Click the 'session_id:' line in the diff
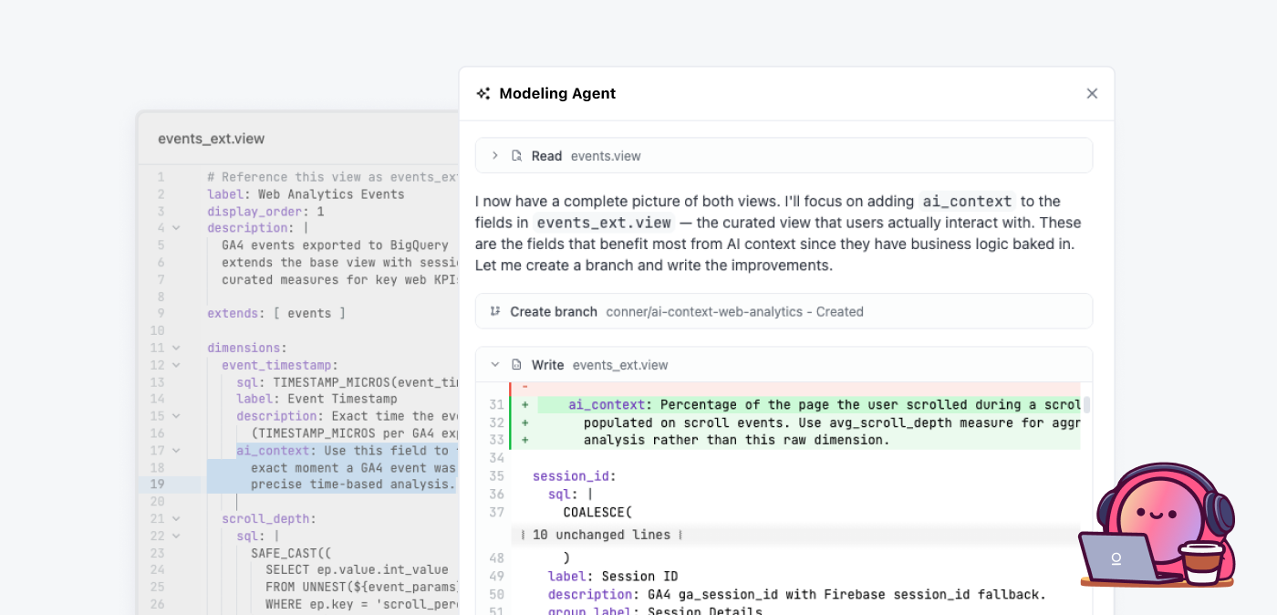 pyautogui.click(x=575, y=476)
